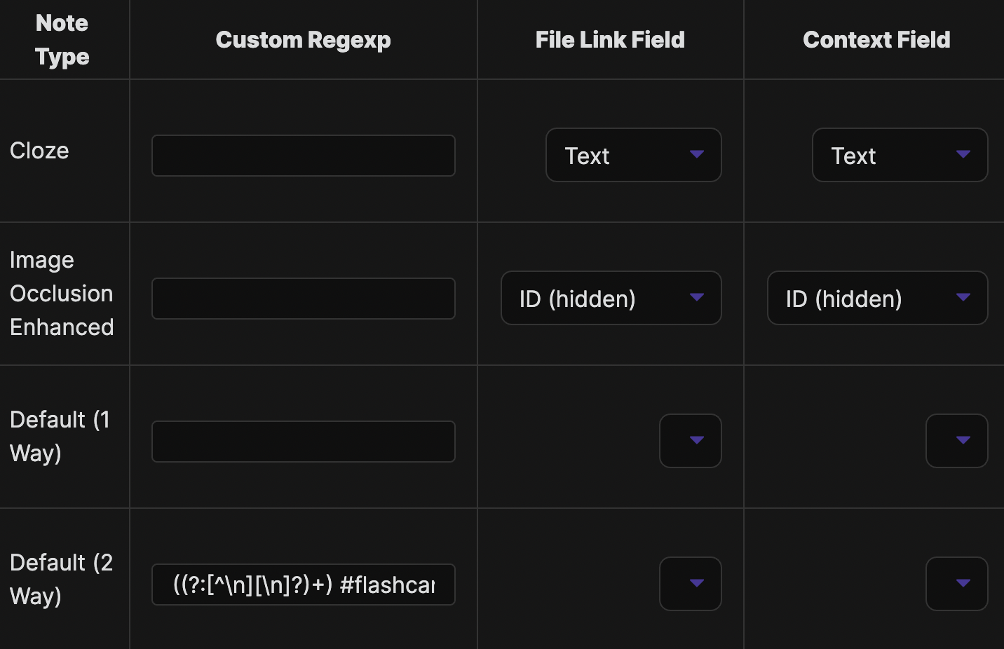Focus Image Occlusion Enhanced Custom Regexp field
This screenshot has height=649, width=1004.
coord(303,299)
